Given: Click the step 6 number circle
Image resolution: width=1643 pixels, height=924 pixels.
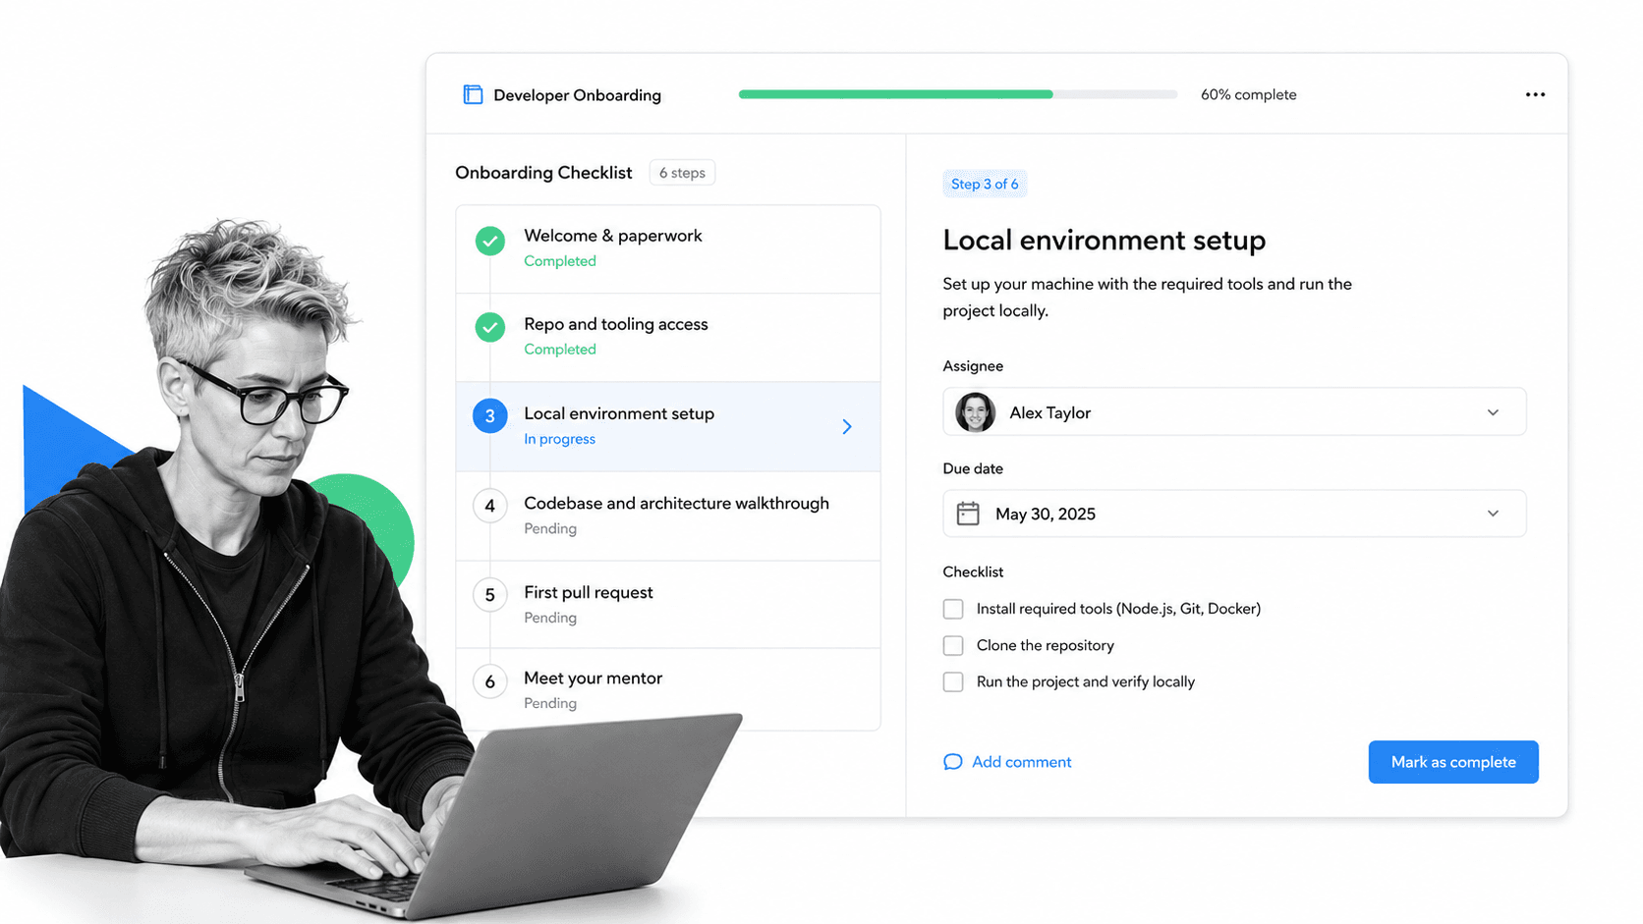Looking at the screenshot, I should point(490,681).
